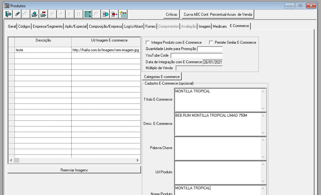The height and width of the screenshot is (195, 321).
Task: Switch to the Geral tab
Action: 12,26
